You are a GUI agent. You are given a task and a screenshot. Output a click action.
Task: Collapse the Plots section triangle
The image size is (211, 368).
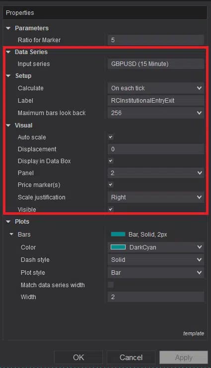click(x=8, y=222)
